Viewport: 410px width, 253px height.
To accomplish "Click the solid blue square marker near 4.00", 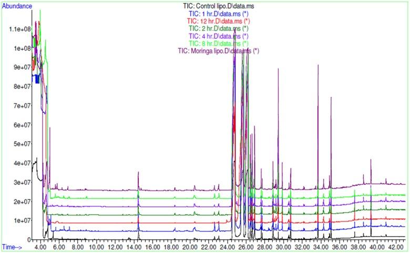I will (x=37, y=79).
